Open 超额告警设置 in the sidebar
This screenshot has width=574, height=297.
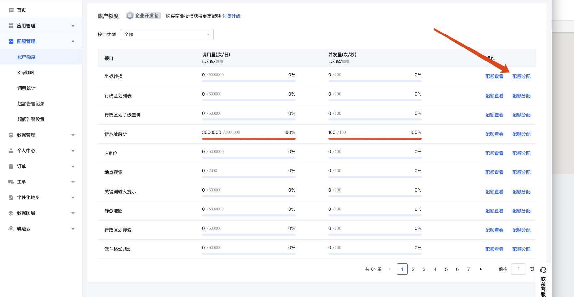point(31,119)
